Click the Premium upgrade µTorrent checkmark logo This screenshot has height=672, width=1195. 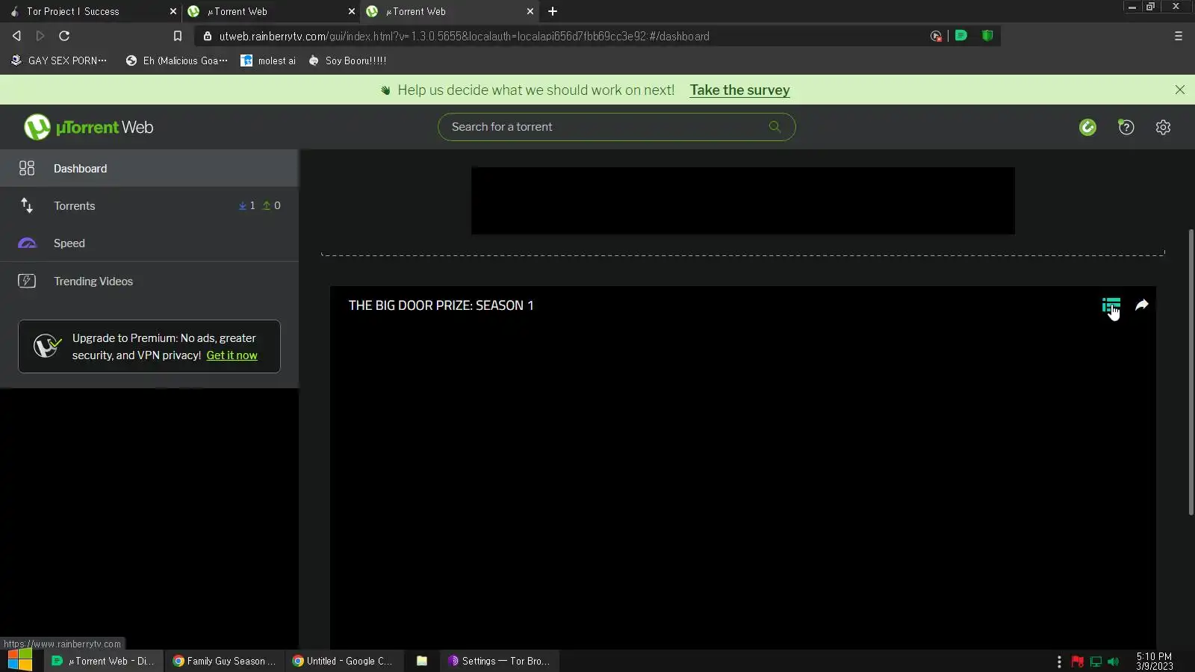coord(47,346)
